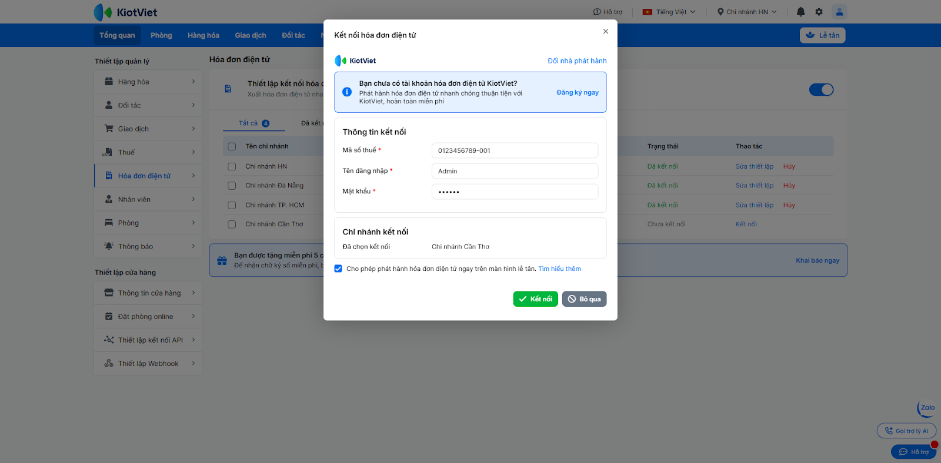Expand the Giao dịch sidebar chevron
The image size is (941, 463).
pyautogui.click(x=193, y=129)
